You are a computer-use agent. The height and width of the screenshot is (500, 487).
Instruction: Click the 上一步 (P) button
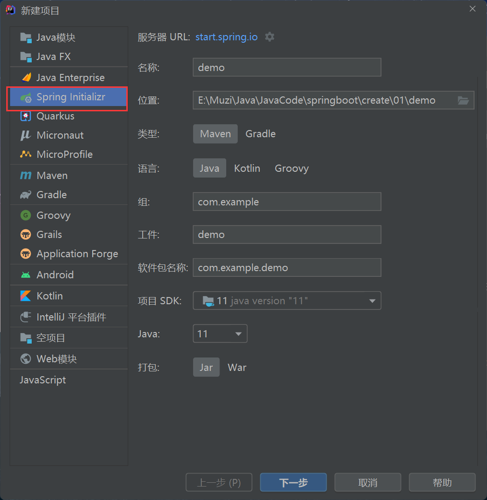pos(219,482)
